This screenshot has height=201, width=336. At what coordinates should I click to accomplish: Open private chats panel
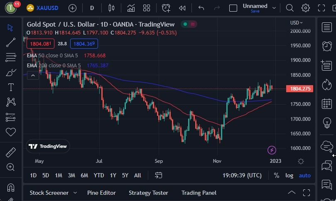coord(327,166)
